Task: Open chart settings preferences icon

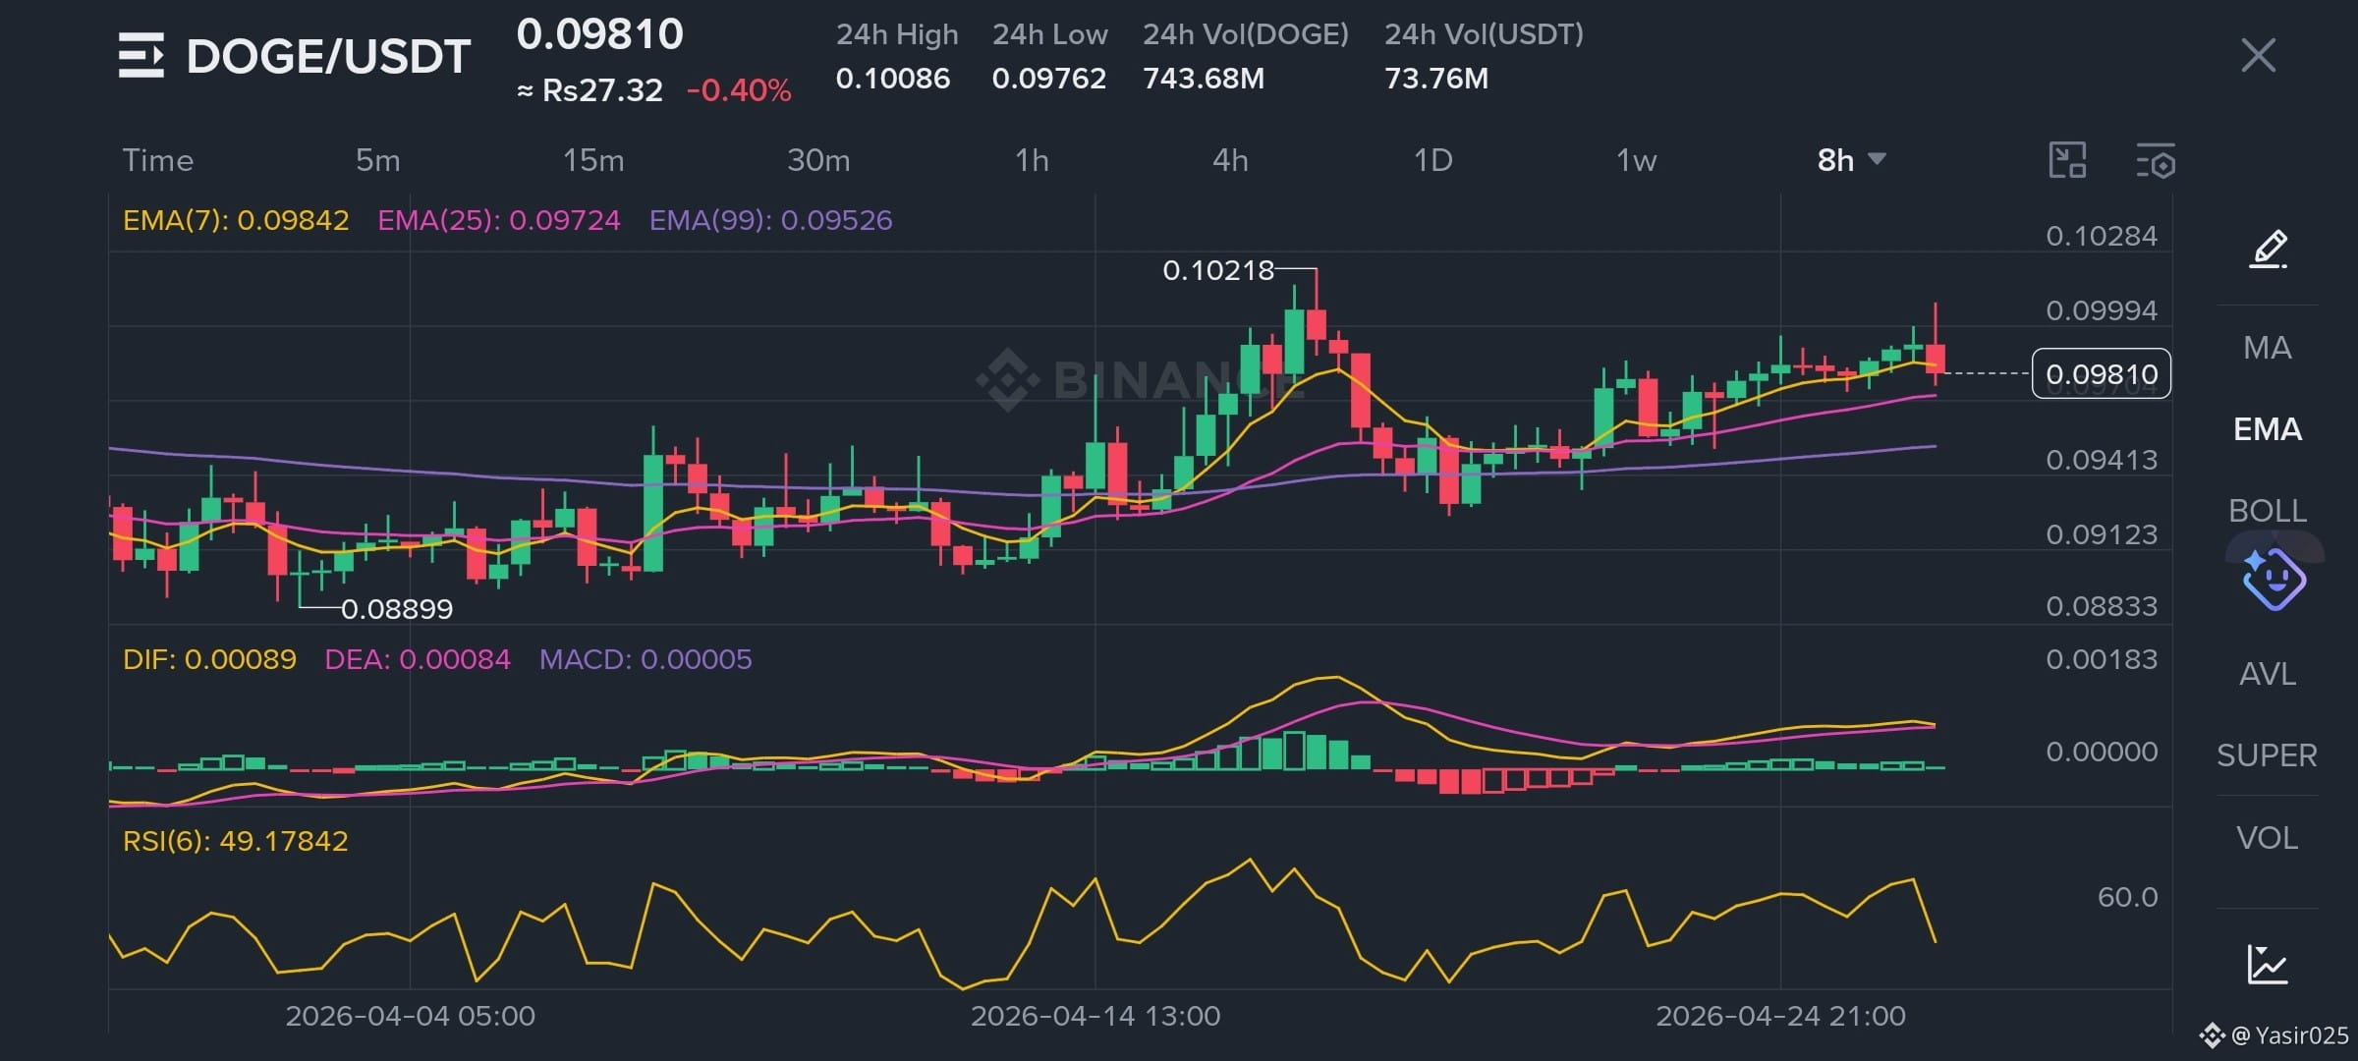Action: pos(2156,160)
